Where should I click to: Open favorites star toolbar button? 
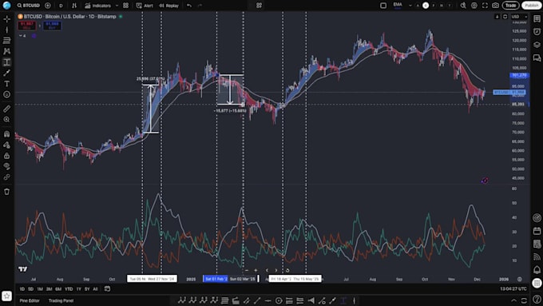(x=6, y=296)
